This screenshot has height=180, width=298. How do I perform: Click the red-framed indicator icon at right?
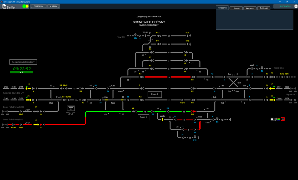(283, 119)
